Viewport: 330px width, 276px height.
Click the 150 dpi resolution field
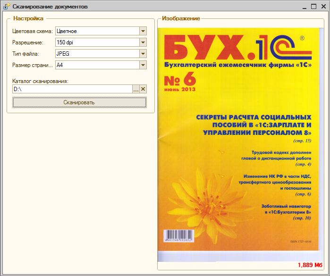click(x=97, y=42)
